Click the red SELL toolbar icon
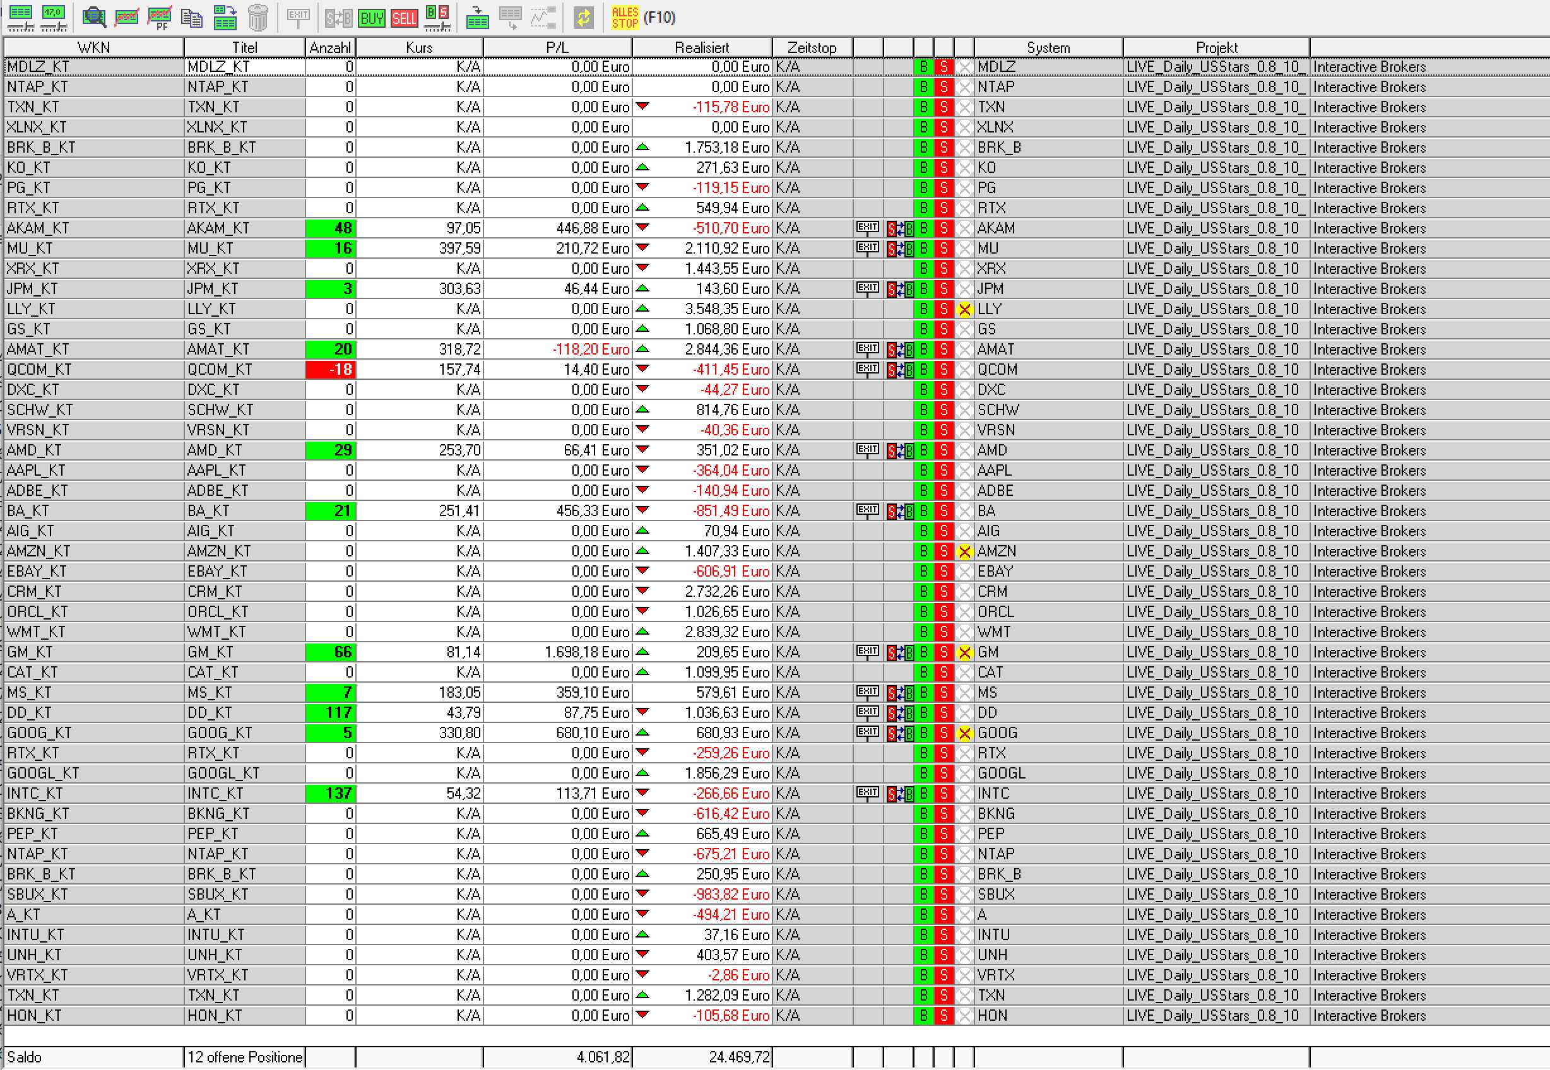The width and height of the screenshot is (1550, 1070). pyautogui.click(x=403, y=18)
